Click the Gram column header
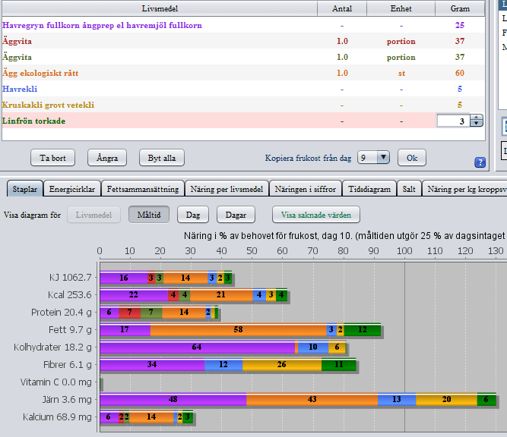 click(x=460, y=8)
